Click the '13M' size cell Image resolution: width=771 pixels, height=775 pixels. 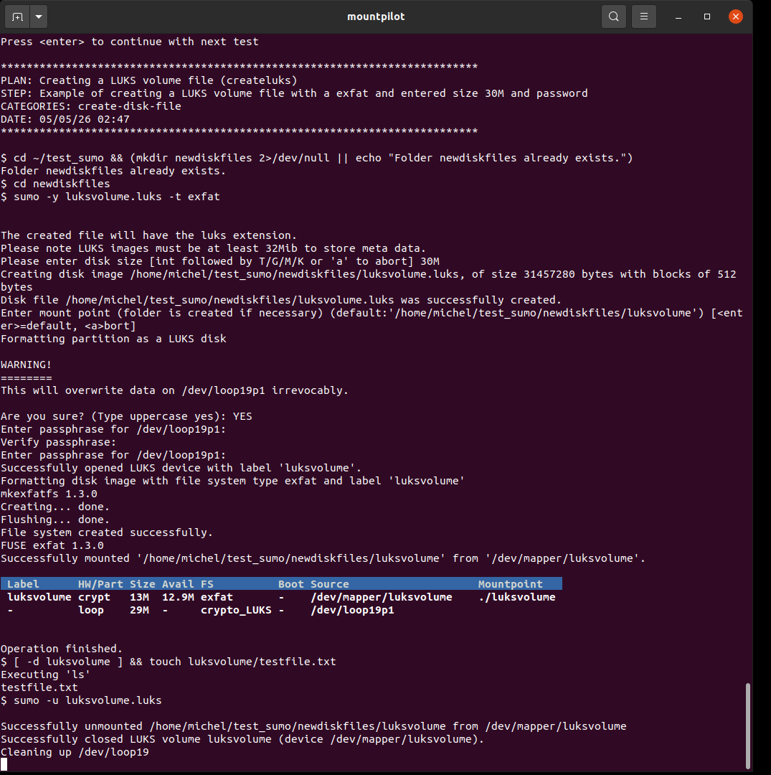(x=139, y=597)
